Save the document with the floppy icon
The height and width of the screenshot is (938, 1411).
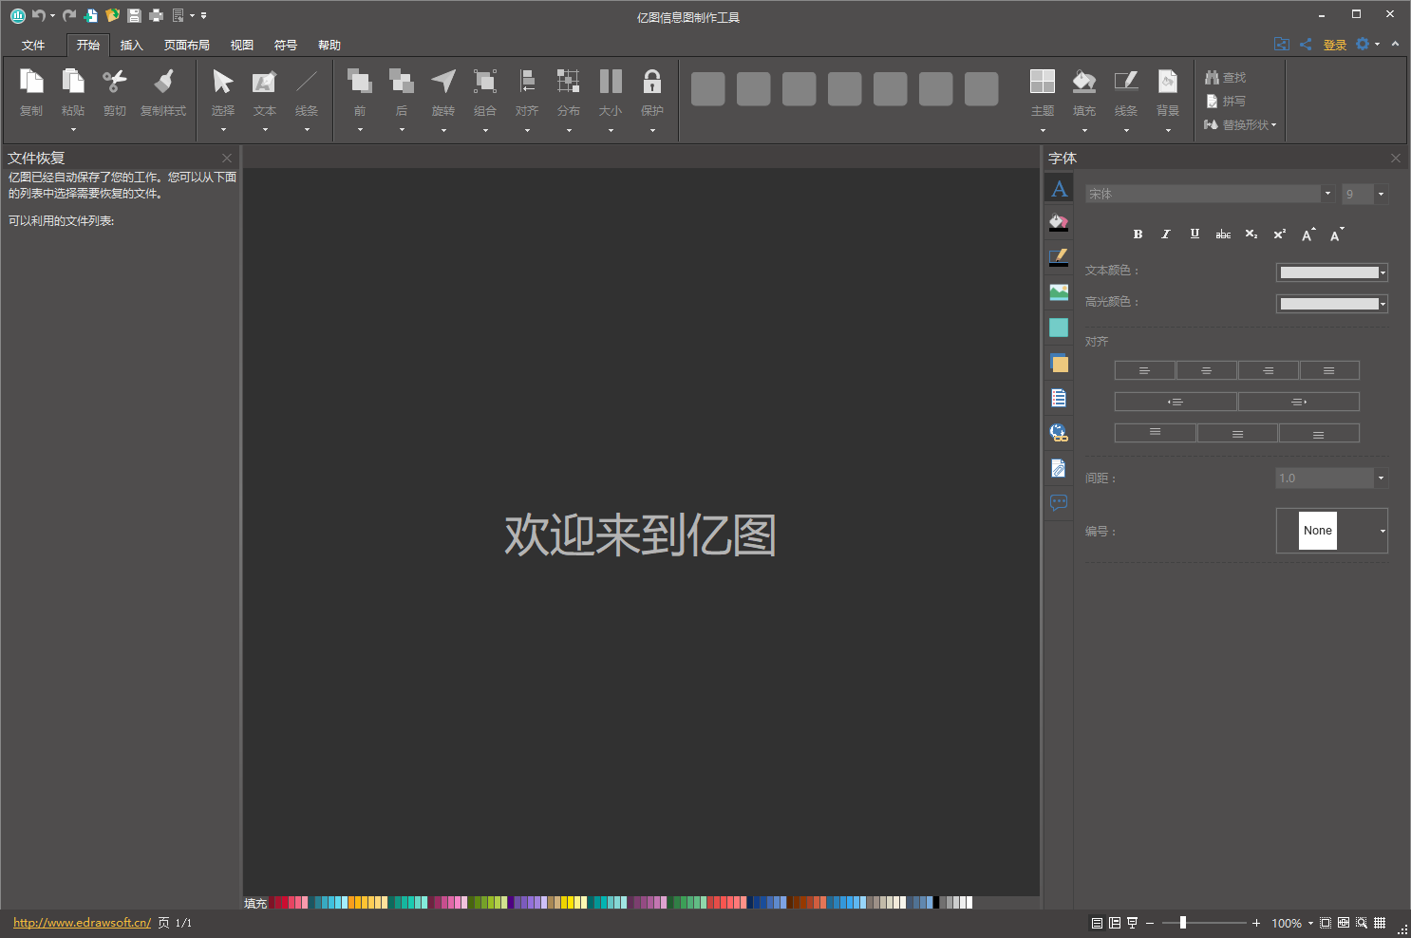[x=134, y=15]
